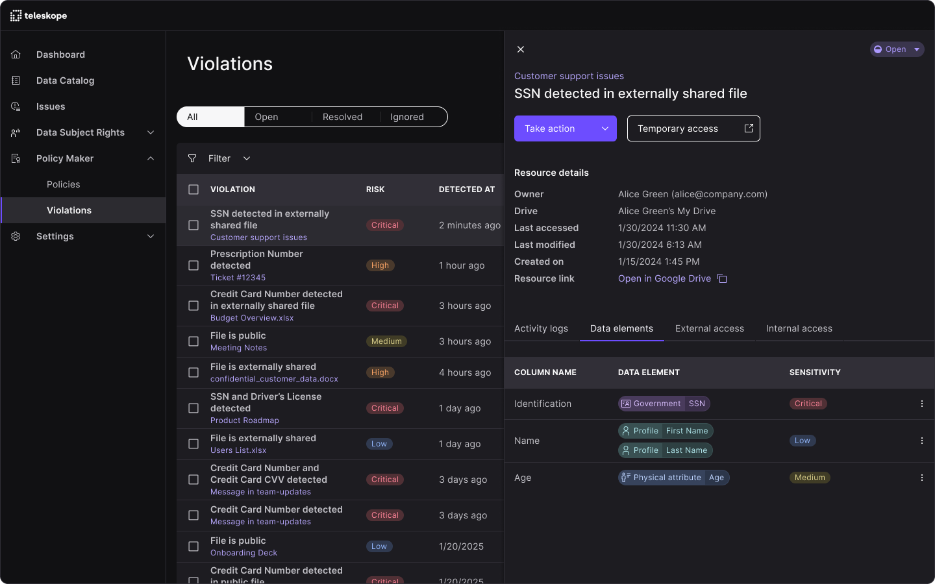Click the Profile Last Name tag
The width and height of the screenshot is (935, 584).
click(x=666, y=450)
